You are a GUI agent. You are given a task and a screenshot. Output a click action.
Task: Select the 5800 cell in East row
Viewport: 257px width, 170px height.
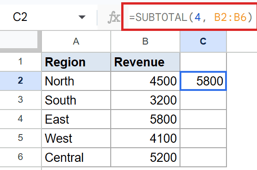pyautogui.click(x=145, y=119)
